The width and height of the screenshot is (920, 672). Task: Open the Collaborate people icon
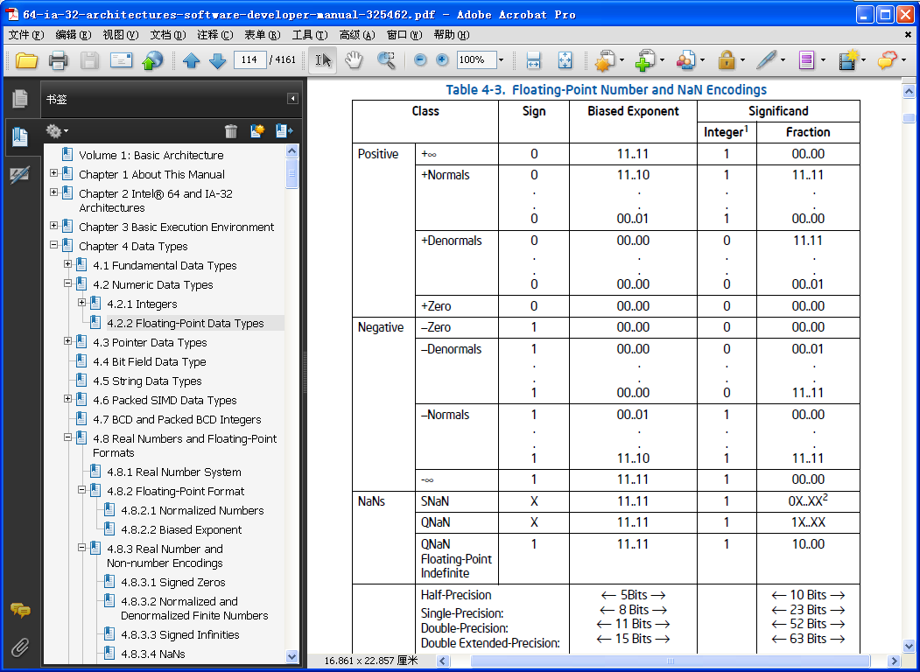pos(685,59)
